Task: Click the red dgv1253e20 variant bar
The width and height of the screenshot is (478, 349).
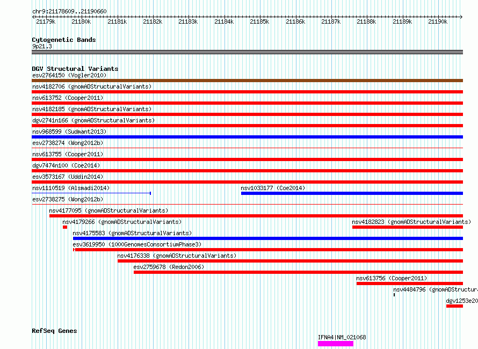Action: click(x=454, y=306)
